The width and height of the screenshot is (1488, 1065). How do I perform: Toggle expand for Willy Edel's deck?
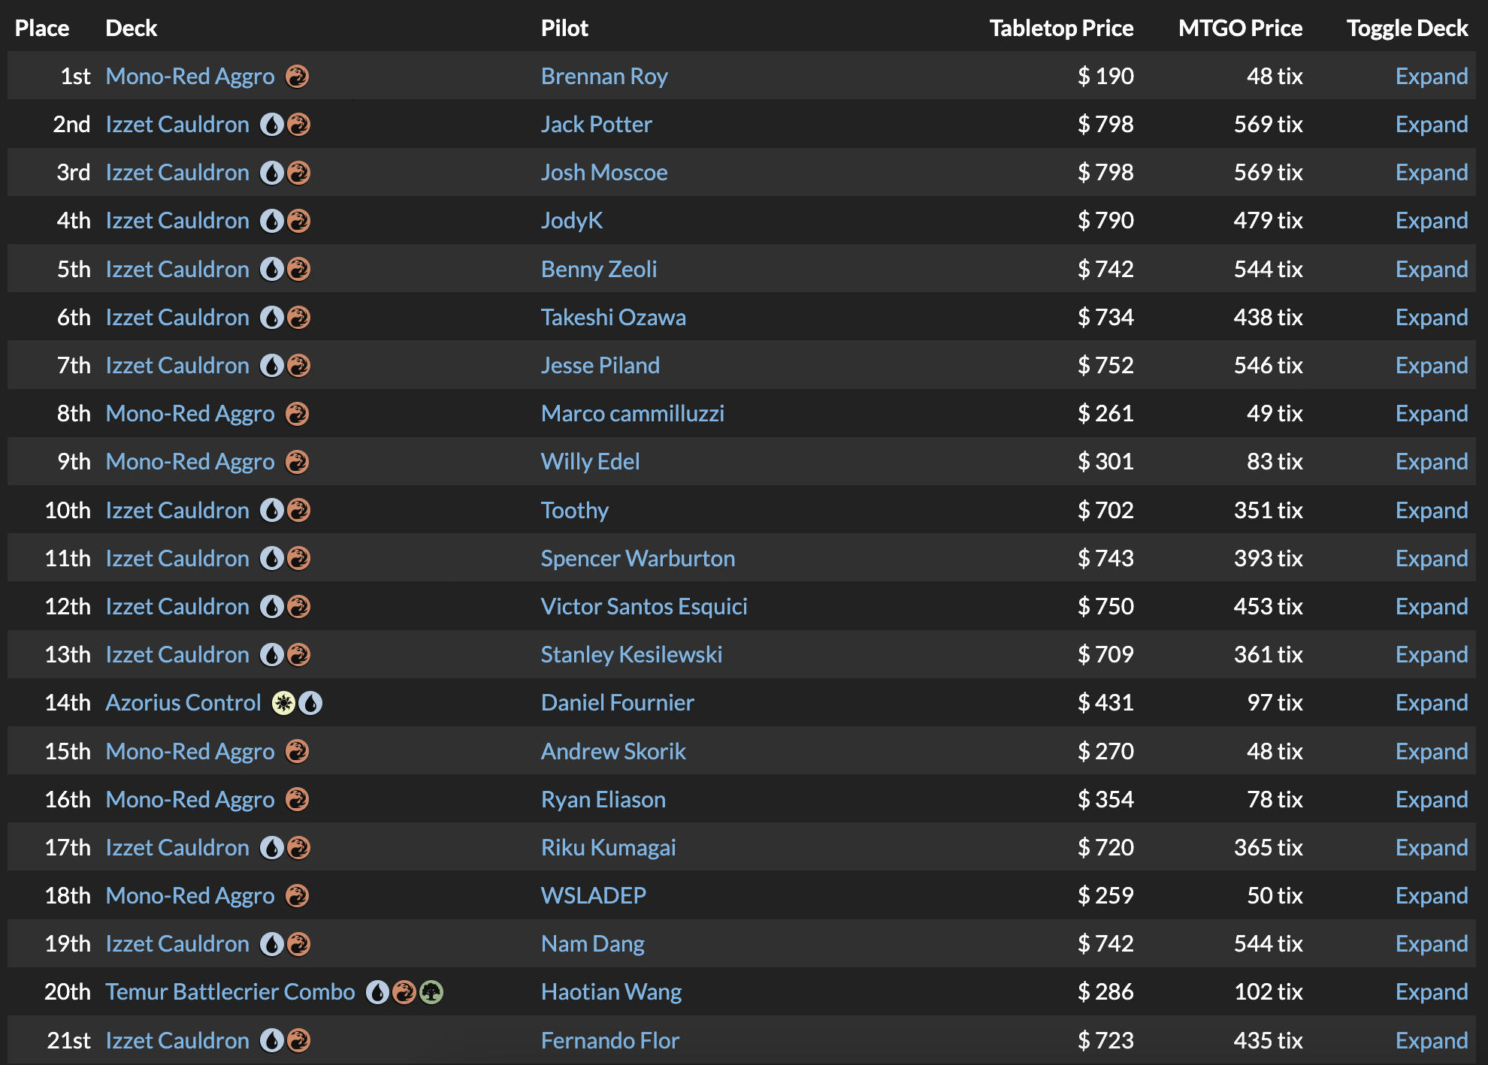point(1432,462)
